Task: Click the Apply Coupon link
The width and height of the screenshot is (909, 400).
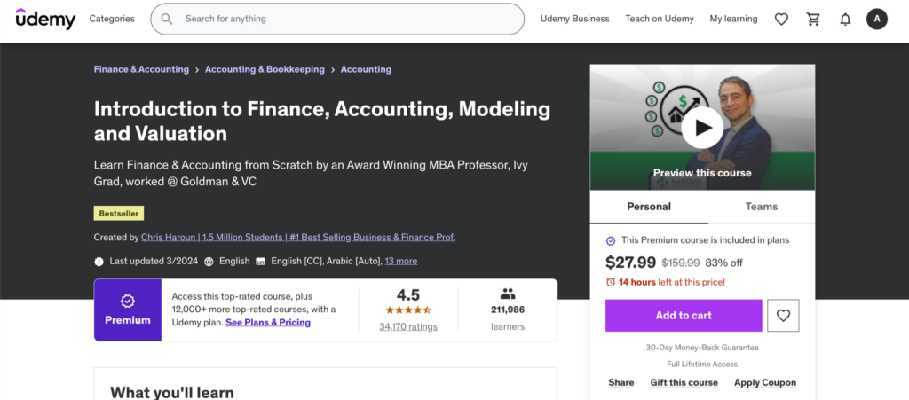Action: (x=764, y=382)
